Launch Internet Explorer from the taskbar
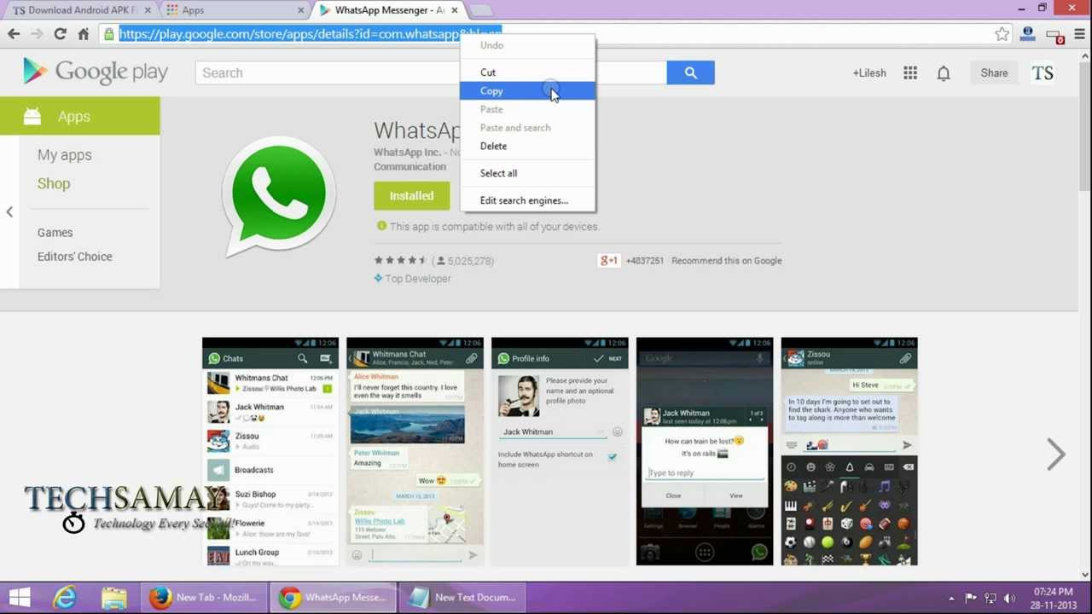Image resolution: width=1092 pixels, height=614 pixels. coord(65,597)
